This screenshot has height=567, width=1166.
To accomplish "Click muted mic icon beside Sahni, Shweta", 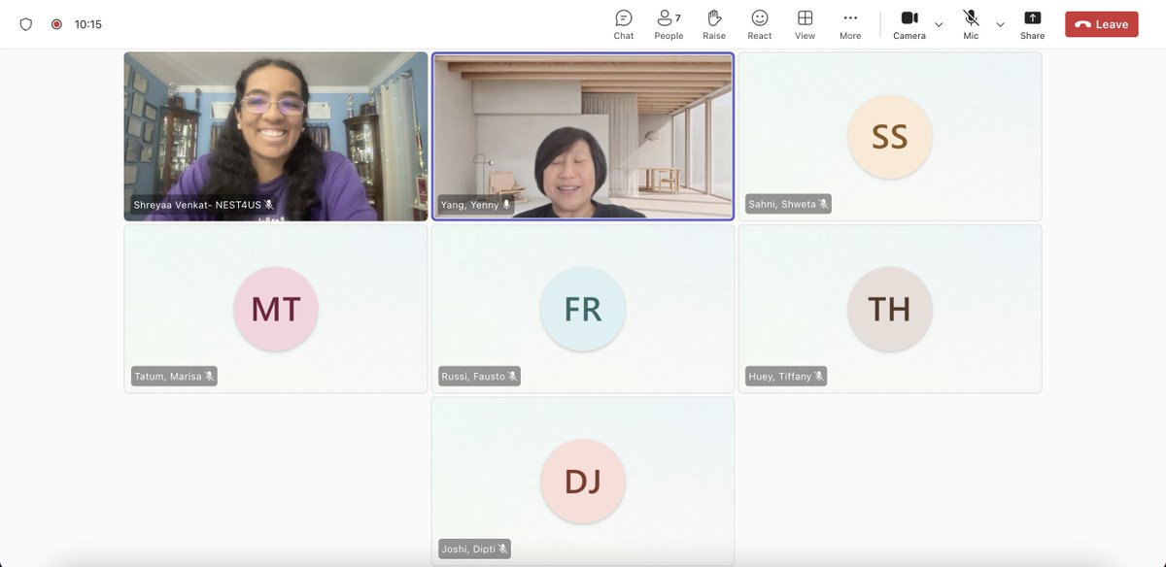I will click(823, 205).
